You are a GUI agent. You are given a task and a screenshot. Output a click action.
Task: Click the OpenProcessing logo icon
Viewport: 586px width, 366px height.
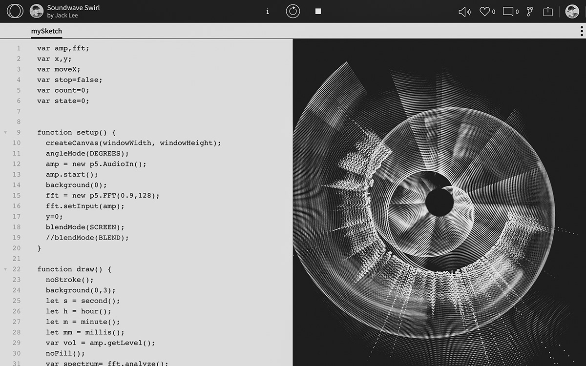15,11
